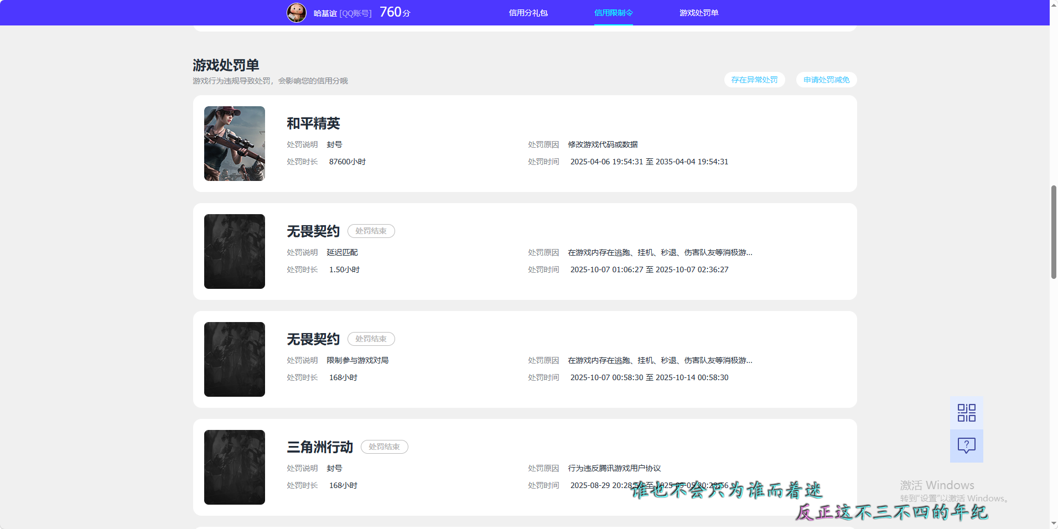The width and height of the screenshot is (1058, 529).
Task: Open the 和平精英 game cover thumbnail
Action: pyautogui.click(x=235, y=143)
